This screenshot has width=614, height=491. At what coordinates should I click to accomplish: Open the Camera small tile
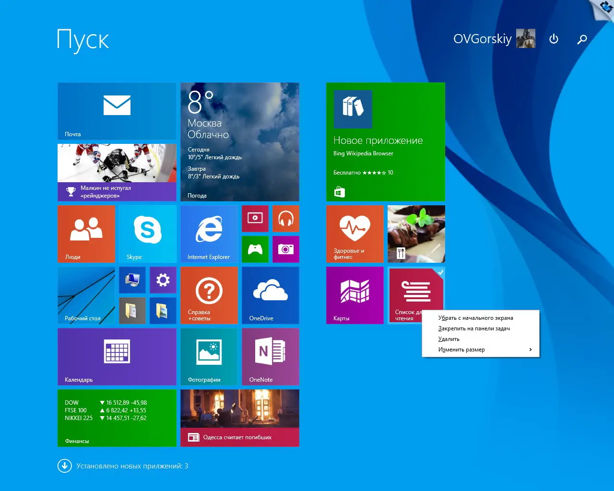286,249
